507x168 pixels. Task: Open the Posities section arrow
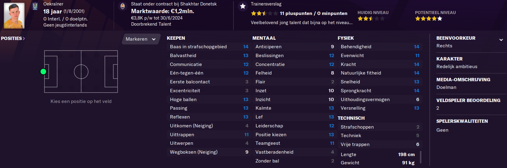point(24,38)
